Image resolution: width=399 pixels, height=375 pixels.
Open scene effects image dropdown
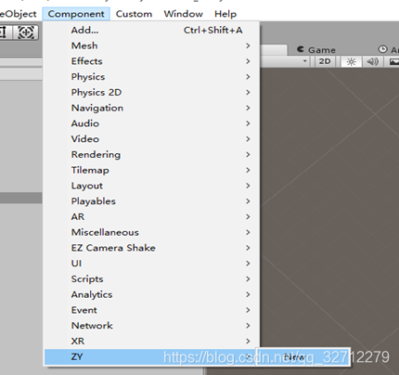point(393,61)
